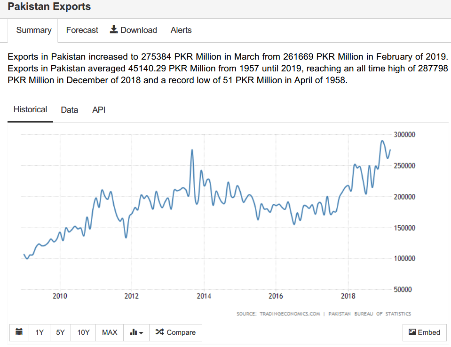This screenshot has width=451, height=347.
Task: Click the 50000 y-axis label
Action: [x=403, y=290]
